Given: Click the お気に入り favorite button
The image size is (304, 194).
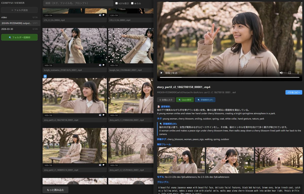Looking at the screenshot, I should point(166,100).
